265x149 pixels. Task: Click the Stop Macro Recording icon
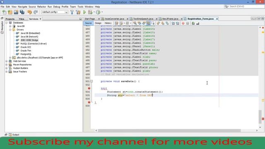[x=188, y=23]
